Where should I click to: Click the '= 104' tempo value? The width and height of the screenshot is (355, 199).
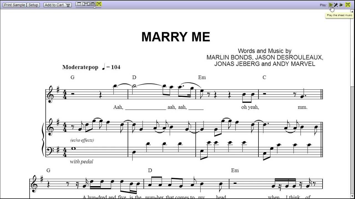pos(113,67)
